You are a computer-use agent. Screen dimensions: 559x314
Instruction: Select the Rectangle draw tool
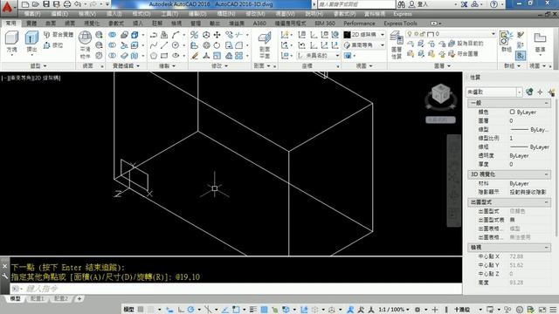click(x=164, y=56)
